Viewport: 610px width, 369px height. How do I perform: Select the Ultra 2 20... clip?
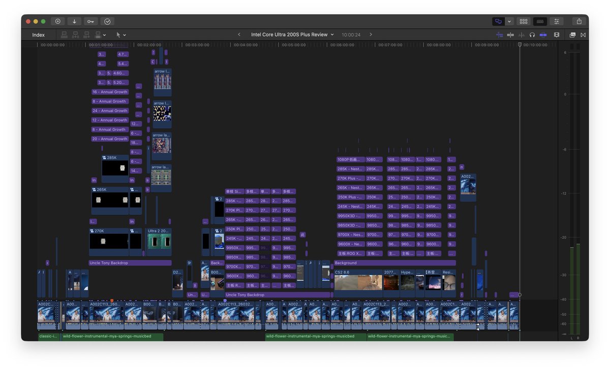pyautogui.click(x=159, y=242)
